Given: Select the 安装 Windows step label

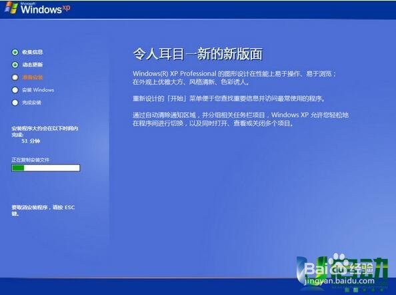Looking at the screenshot, I should pyautogui.click(x=38, y=90).
